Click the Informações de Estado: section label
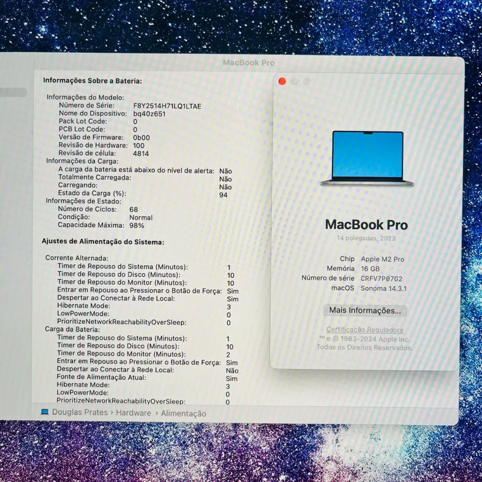Screen dimensions: 482x482 [x=83, y=201]
